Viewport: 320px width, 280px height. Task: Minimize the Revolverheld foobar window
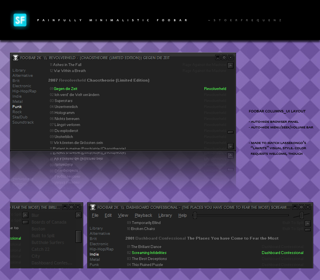tap(218, 58)
